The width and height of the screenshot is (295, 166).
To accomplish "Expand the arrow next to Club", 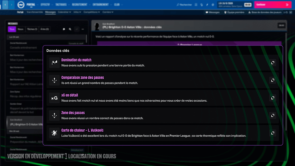I will click(122, 5).
